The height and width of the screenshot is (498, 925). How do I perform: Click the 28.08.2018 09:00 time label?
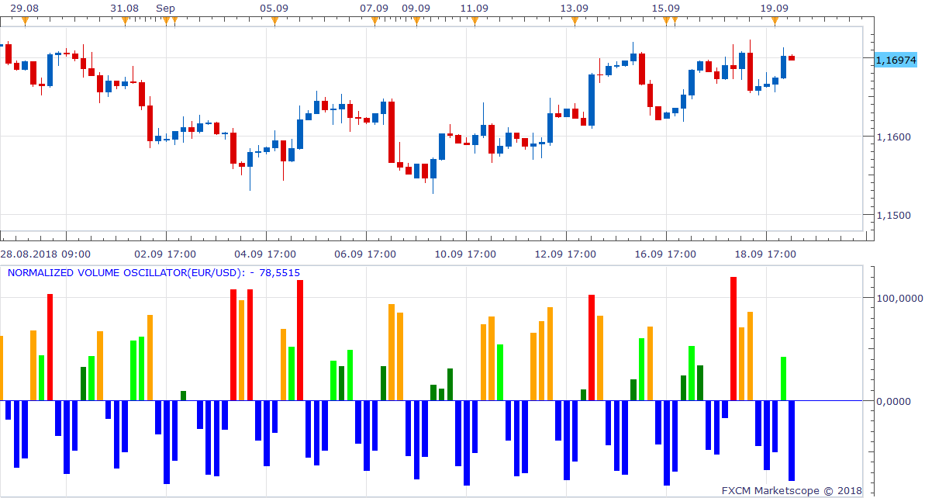click(46, 254)
